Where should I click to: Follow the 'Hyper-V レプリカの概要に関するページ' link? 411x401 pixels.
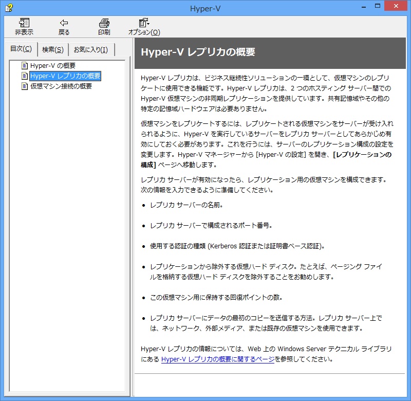[218, 359]
